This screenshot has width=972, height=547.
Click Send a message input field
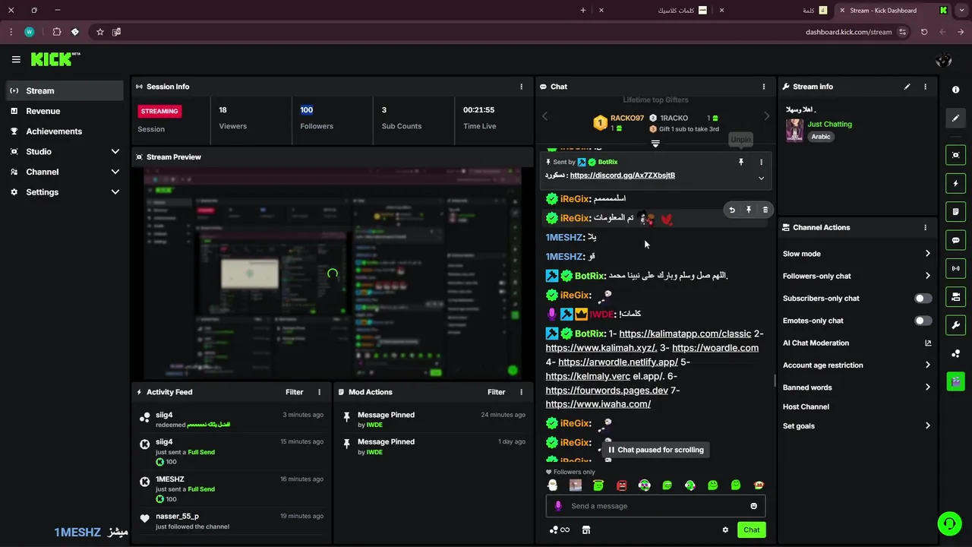click(655, 506)
